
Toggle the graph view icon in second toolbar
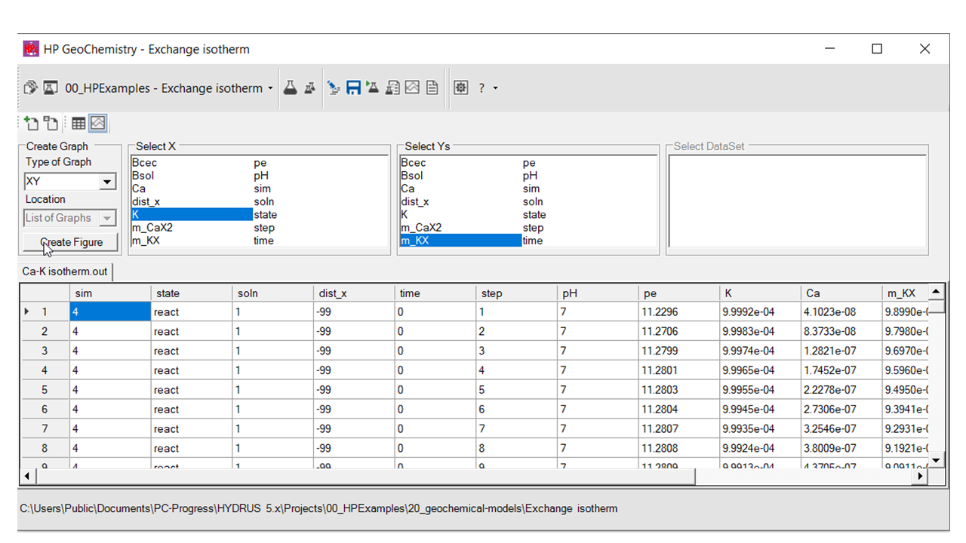98,124
